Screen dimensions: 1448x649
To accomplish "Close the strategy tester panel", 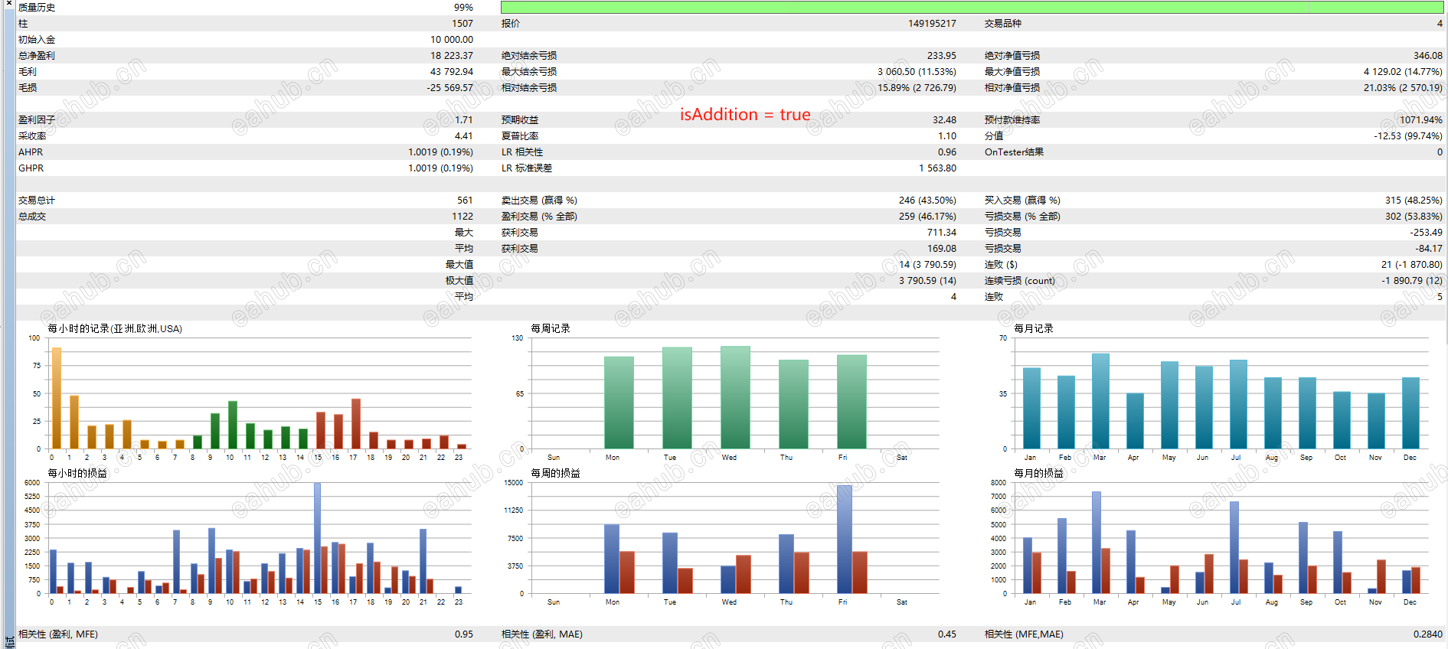I will coord(8,4).
